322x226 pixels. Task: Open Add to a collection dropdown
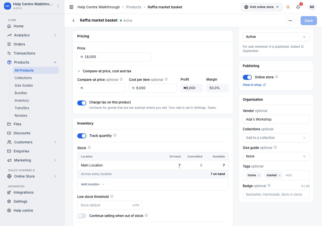click(276, 138)
